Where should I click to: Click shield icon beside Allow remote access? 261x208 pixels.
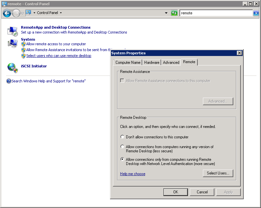[23, 44]
